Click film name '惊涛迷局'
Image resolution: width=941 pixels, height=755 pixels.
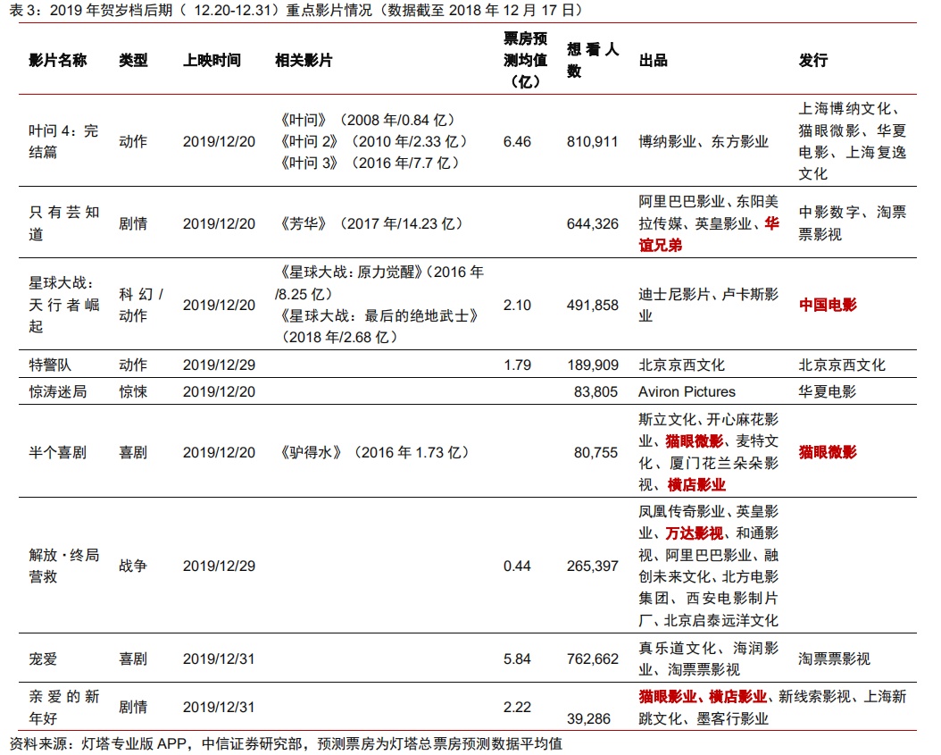tap(58, 391)
